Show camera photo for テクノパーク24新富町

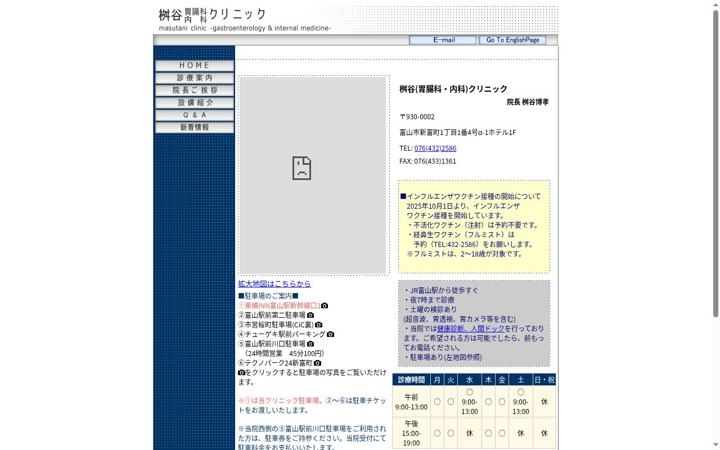click(x=318, y=363)
